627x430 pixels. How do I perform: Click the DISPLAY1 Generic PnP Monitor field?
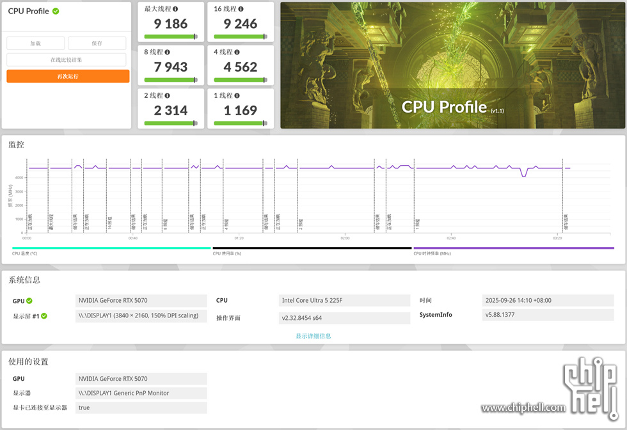[x=141, y=393]
